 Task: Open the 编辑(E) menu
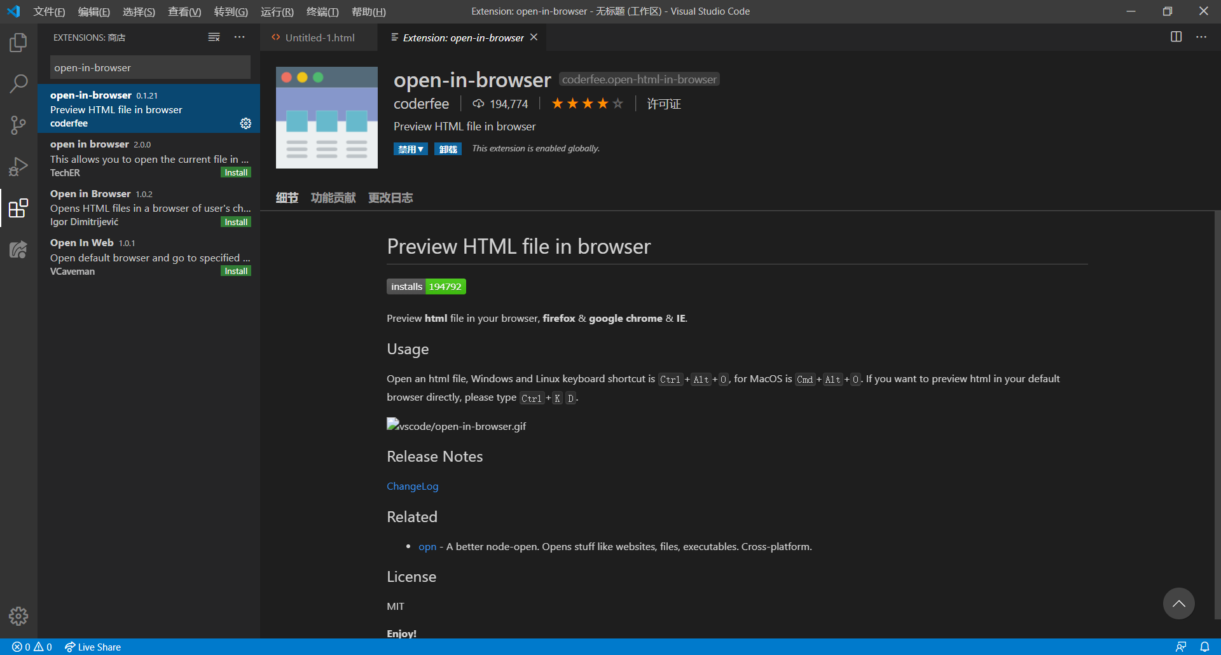[94, 11]
